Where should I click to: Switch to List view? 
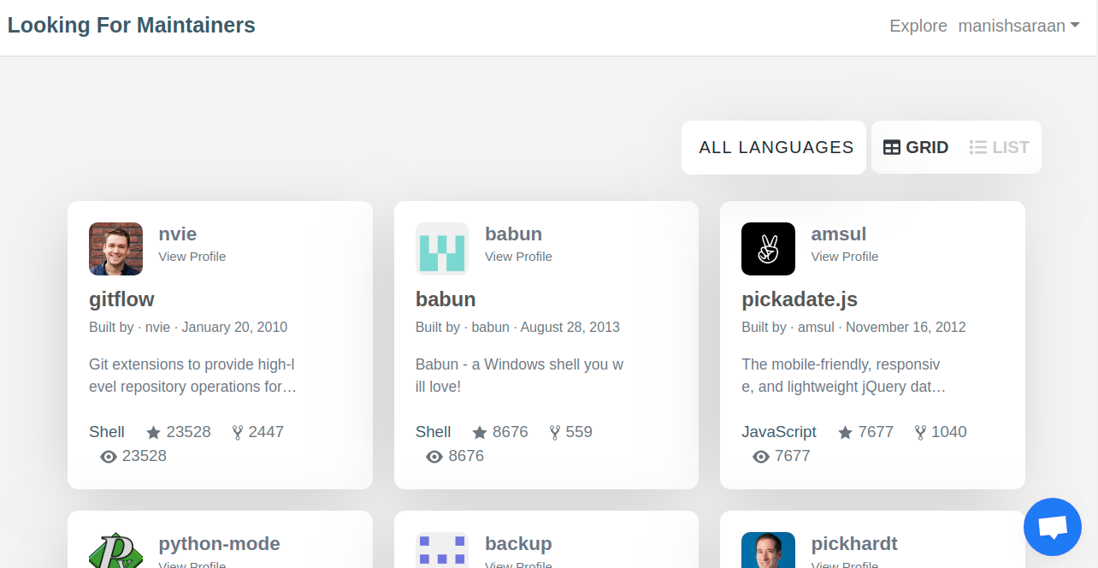tap(1000, 147)
